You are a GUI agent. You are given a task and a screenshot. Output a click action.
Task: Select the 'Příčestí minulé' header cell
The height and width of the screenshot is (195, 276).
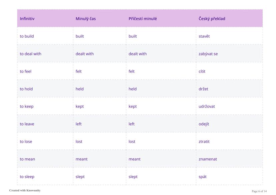[x=143, y=19]
